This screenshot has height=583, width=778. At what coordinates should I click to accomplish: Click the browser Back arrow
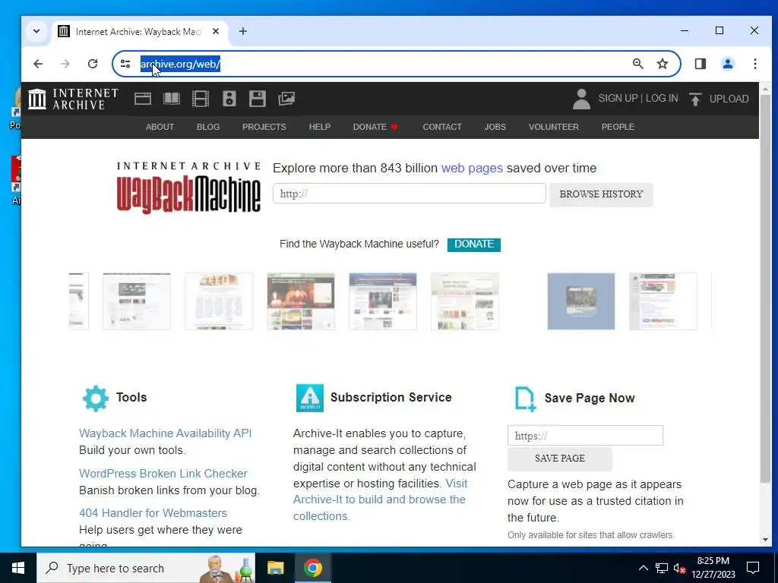point(38,64)
